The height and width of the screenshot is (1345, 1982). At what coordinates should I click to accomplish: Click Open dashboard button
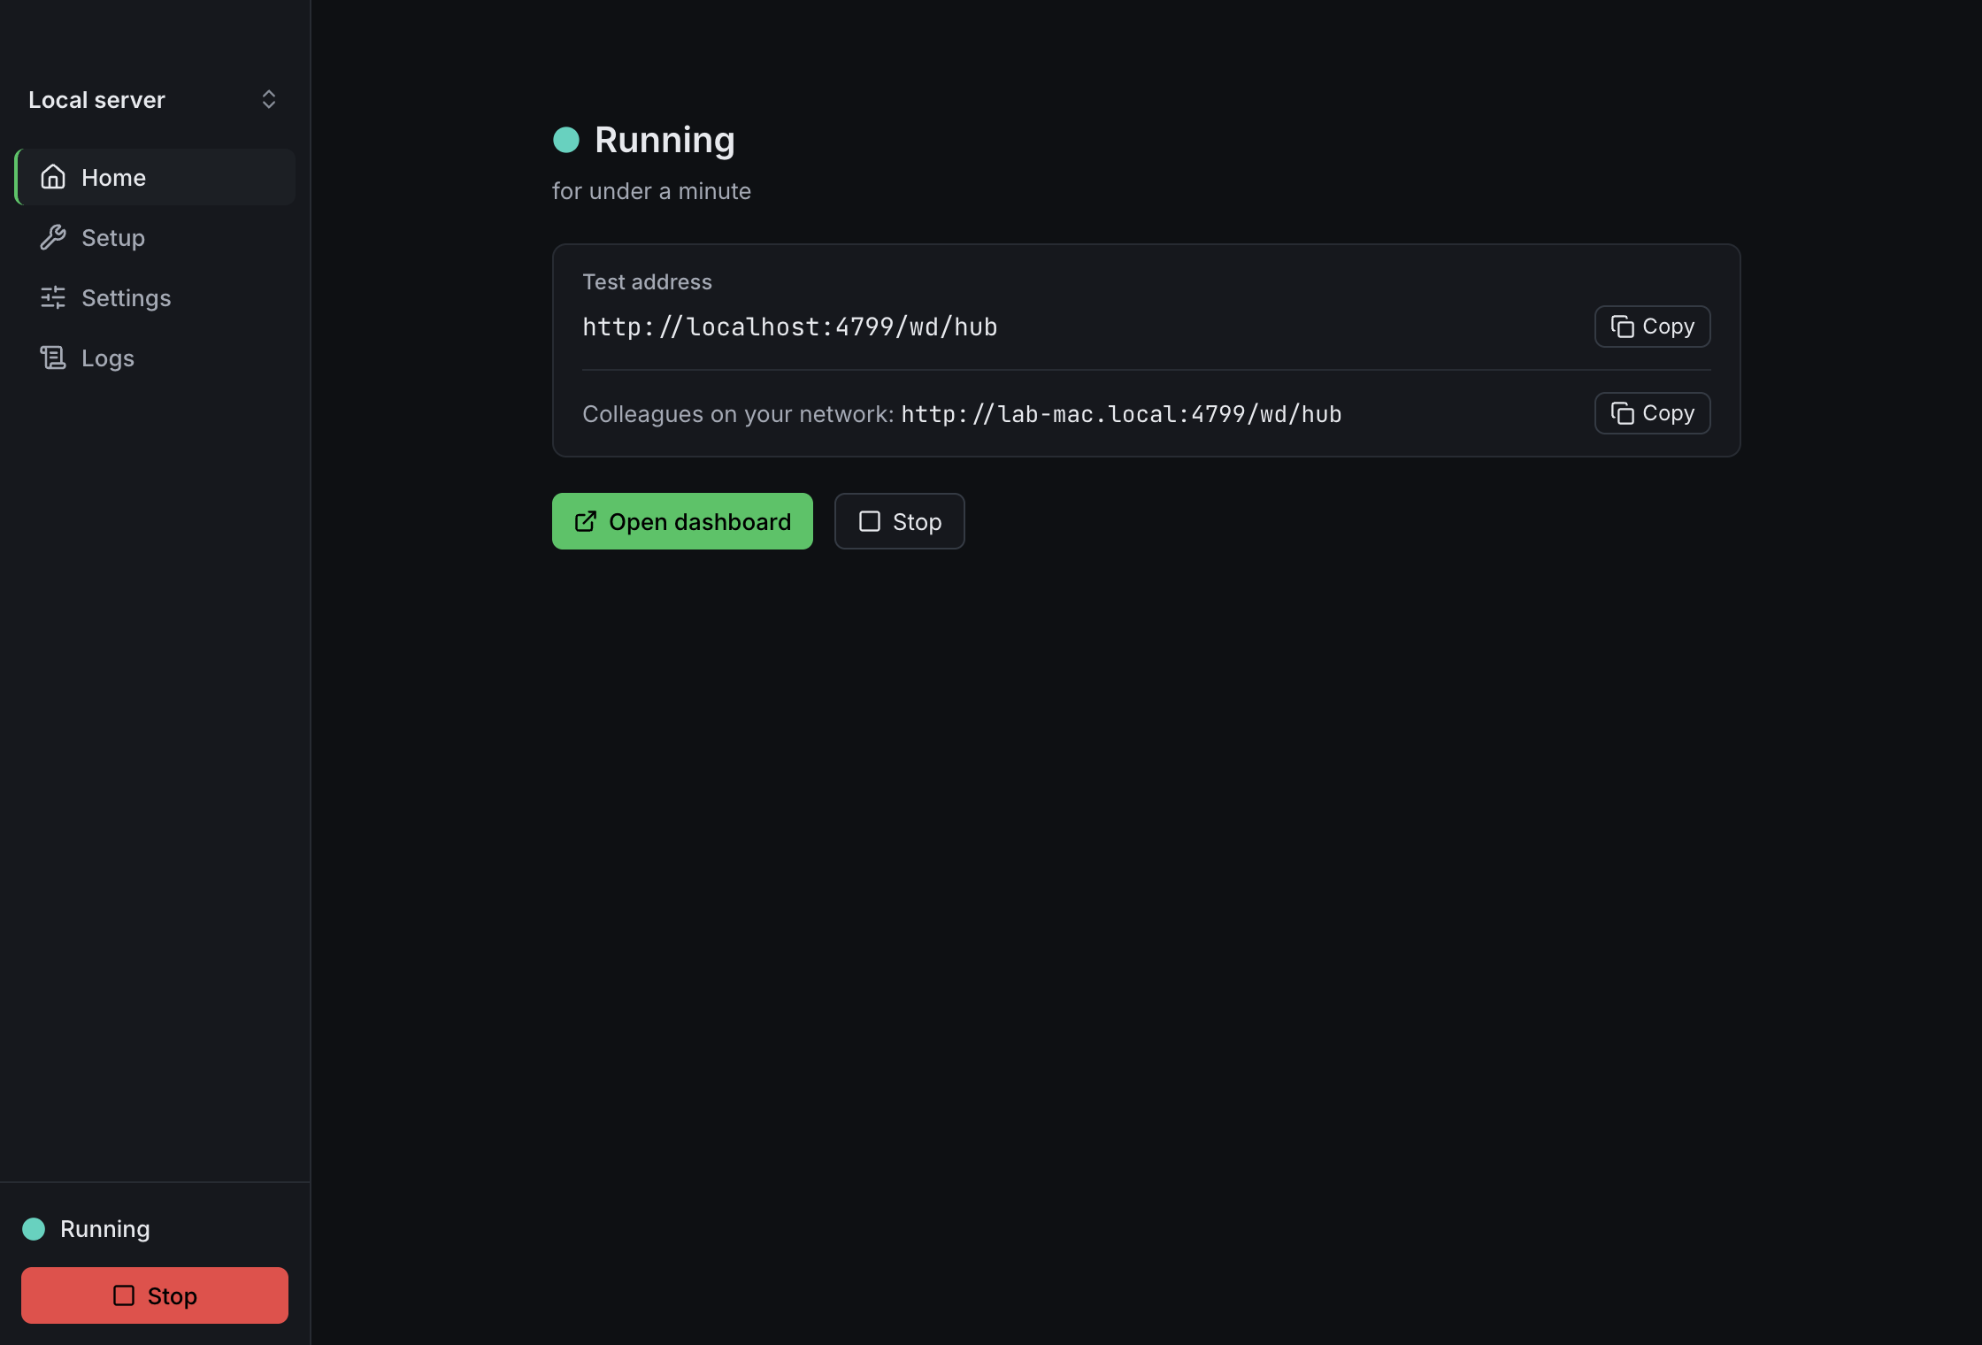(x=682, y=521)
